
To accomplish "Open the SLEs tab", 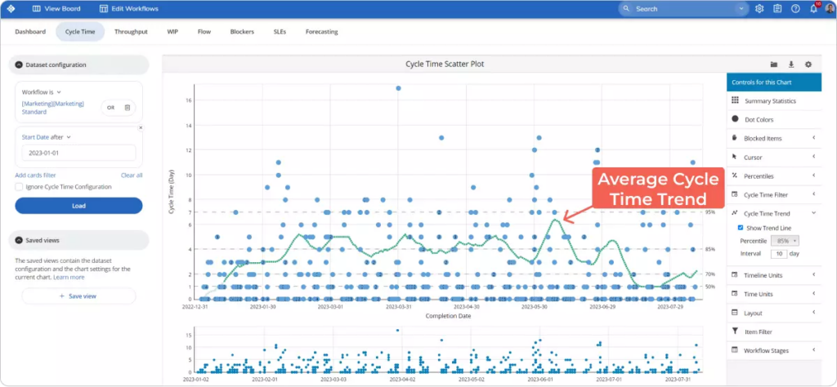I will click(x=280, y=32).
